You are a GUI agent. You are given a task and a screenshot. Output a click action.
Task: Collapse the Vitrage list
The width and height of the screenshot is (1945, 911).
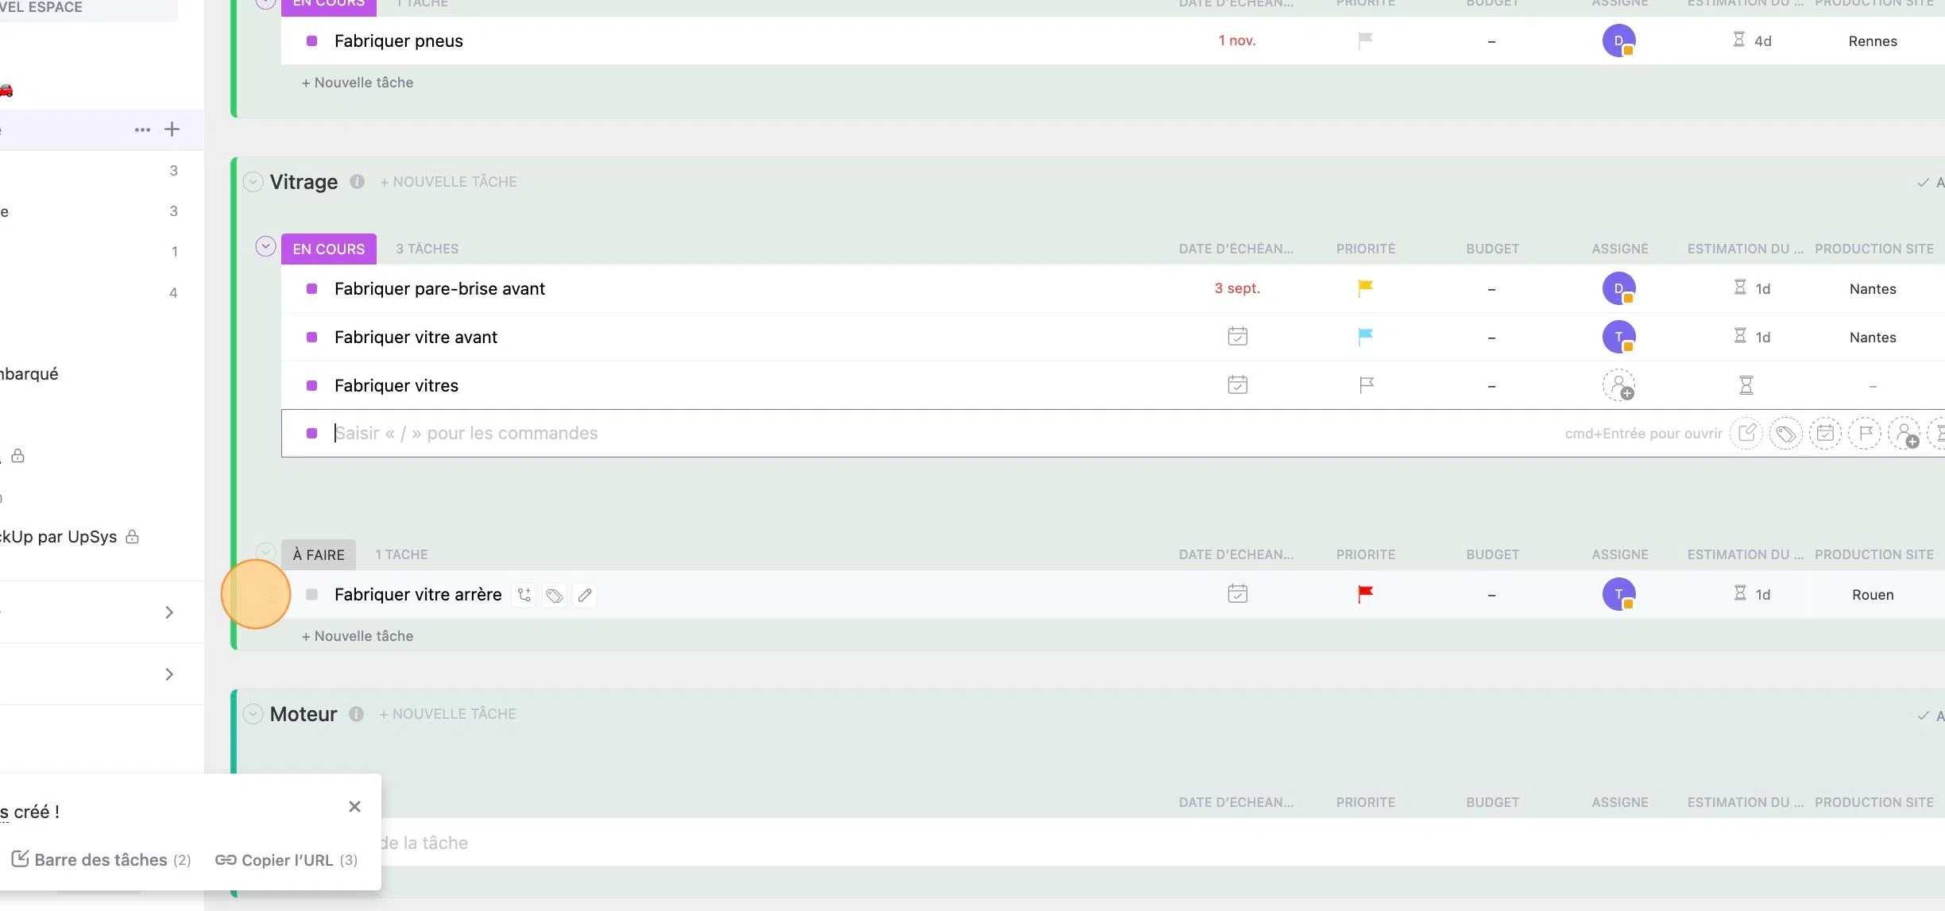click(253, 182)
